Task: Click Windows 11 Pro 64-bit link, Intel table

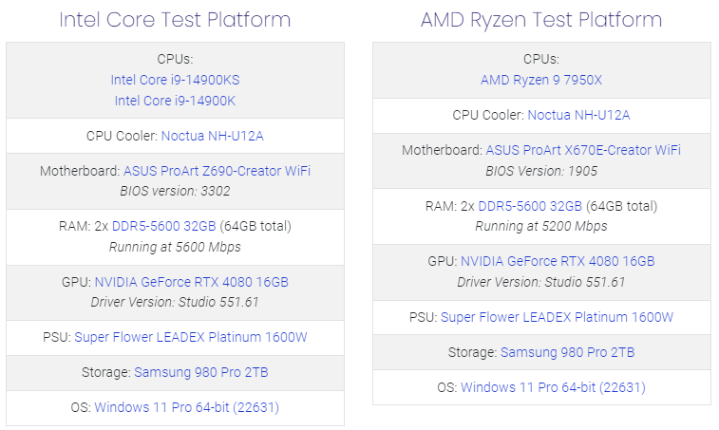Action: (186, 407)
